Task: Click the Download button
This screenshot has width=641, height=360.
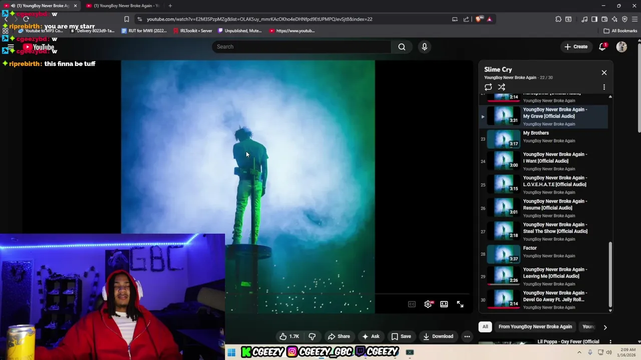Action: [438, 336]
